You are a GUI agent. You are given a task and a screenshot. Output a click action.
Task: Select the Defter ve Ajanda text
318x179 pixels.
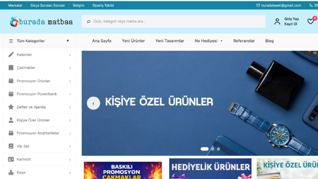pos(31,107)
